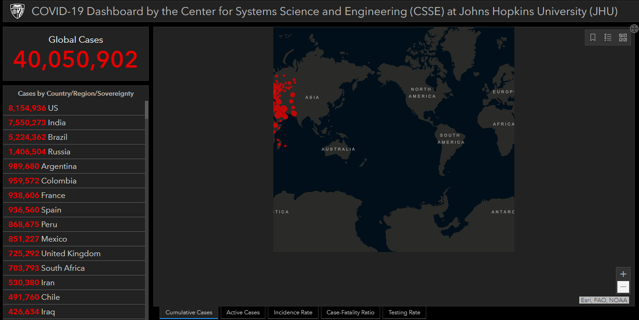Zoom out of the map with minus button
Viewport: 639px width, 320px height.
pyautogui.click(x=623, y=287)
